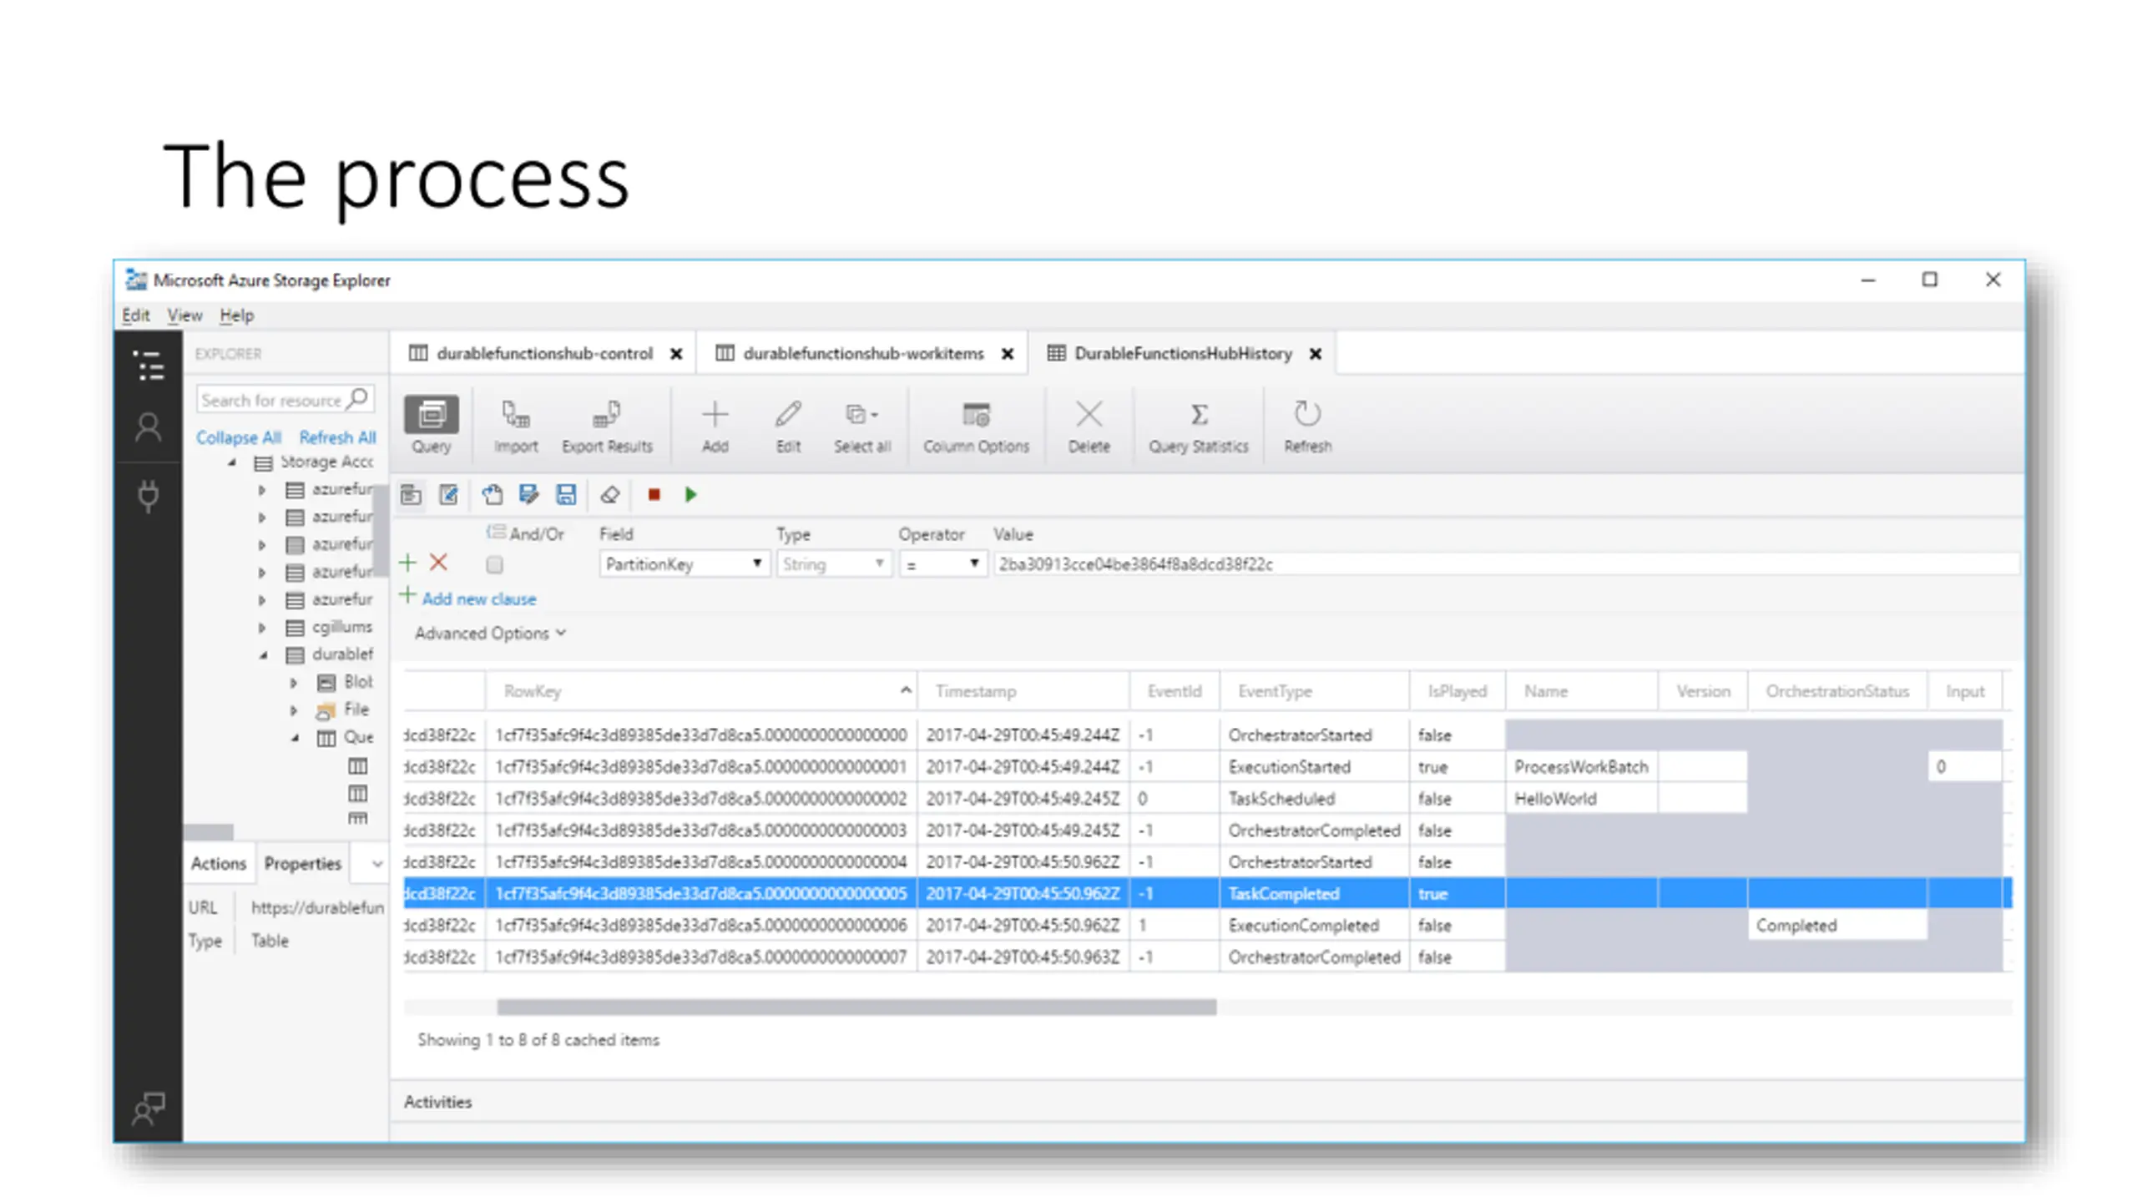Run the query with the green play button
2137x1202 pixels.
click(x=690, y=495)
